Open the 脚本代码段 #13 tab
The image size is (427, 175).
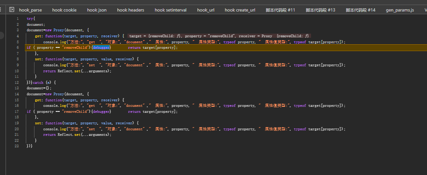point(321,10)
